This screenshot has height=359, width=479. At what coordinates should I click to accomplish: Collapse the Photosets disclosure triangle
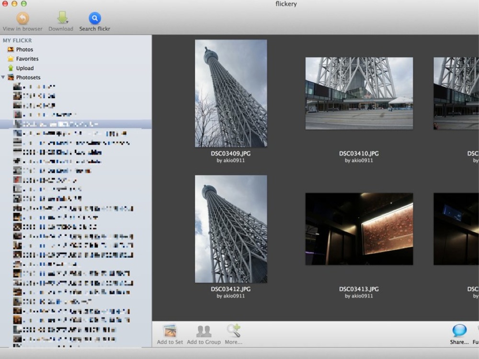3,77
